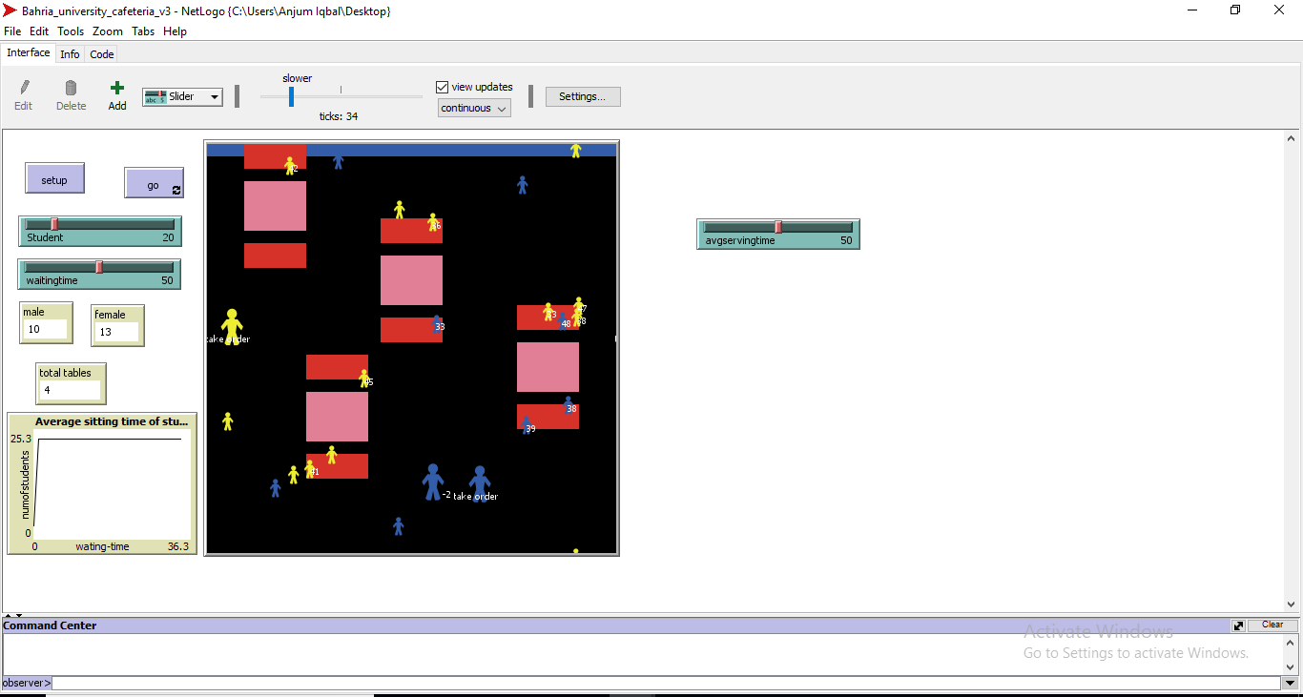Click the NetLogo logo in title bar
Image resolution: width=1303 pixels, height=697 pixels.
pyautogui.click(x=10, y=10)
